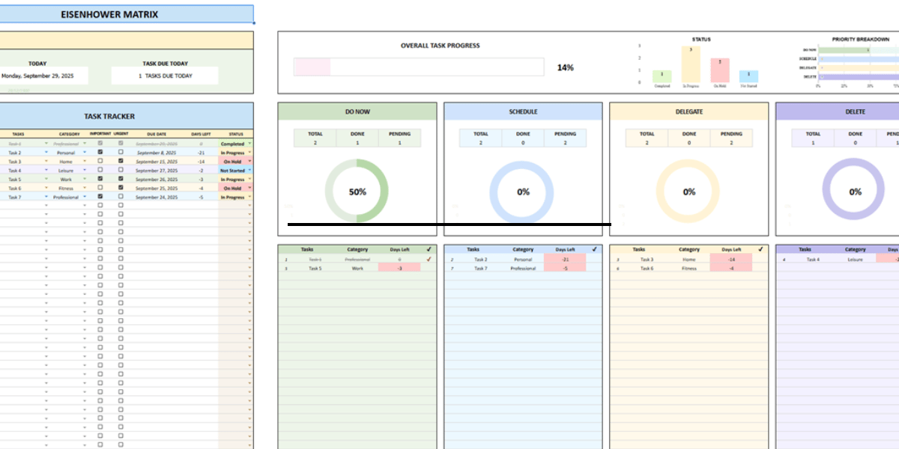
Task: Select the DO NOW quadrant header
Action: pos(358,111)
